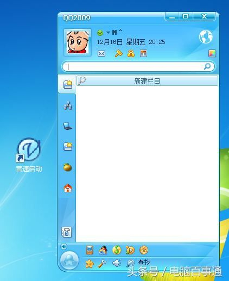Select the second custom panel sidebar tab
This screenshot has width=229, height=281.
coord(68,147)
